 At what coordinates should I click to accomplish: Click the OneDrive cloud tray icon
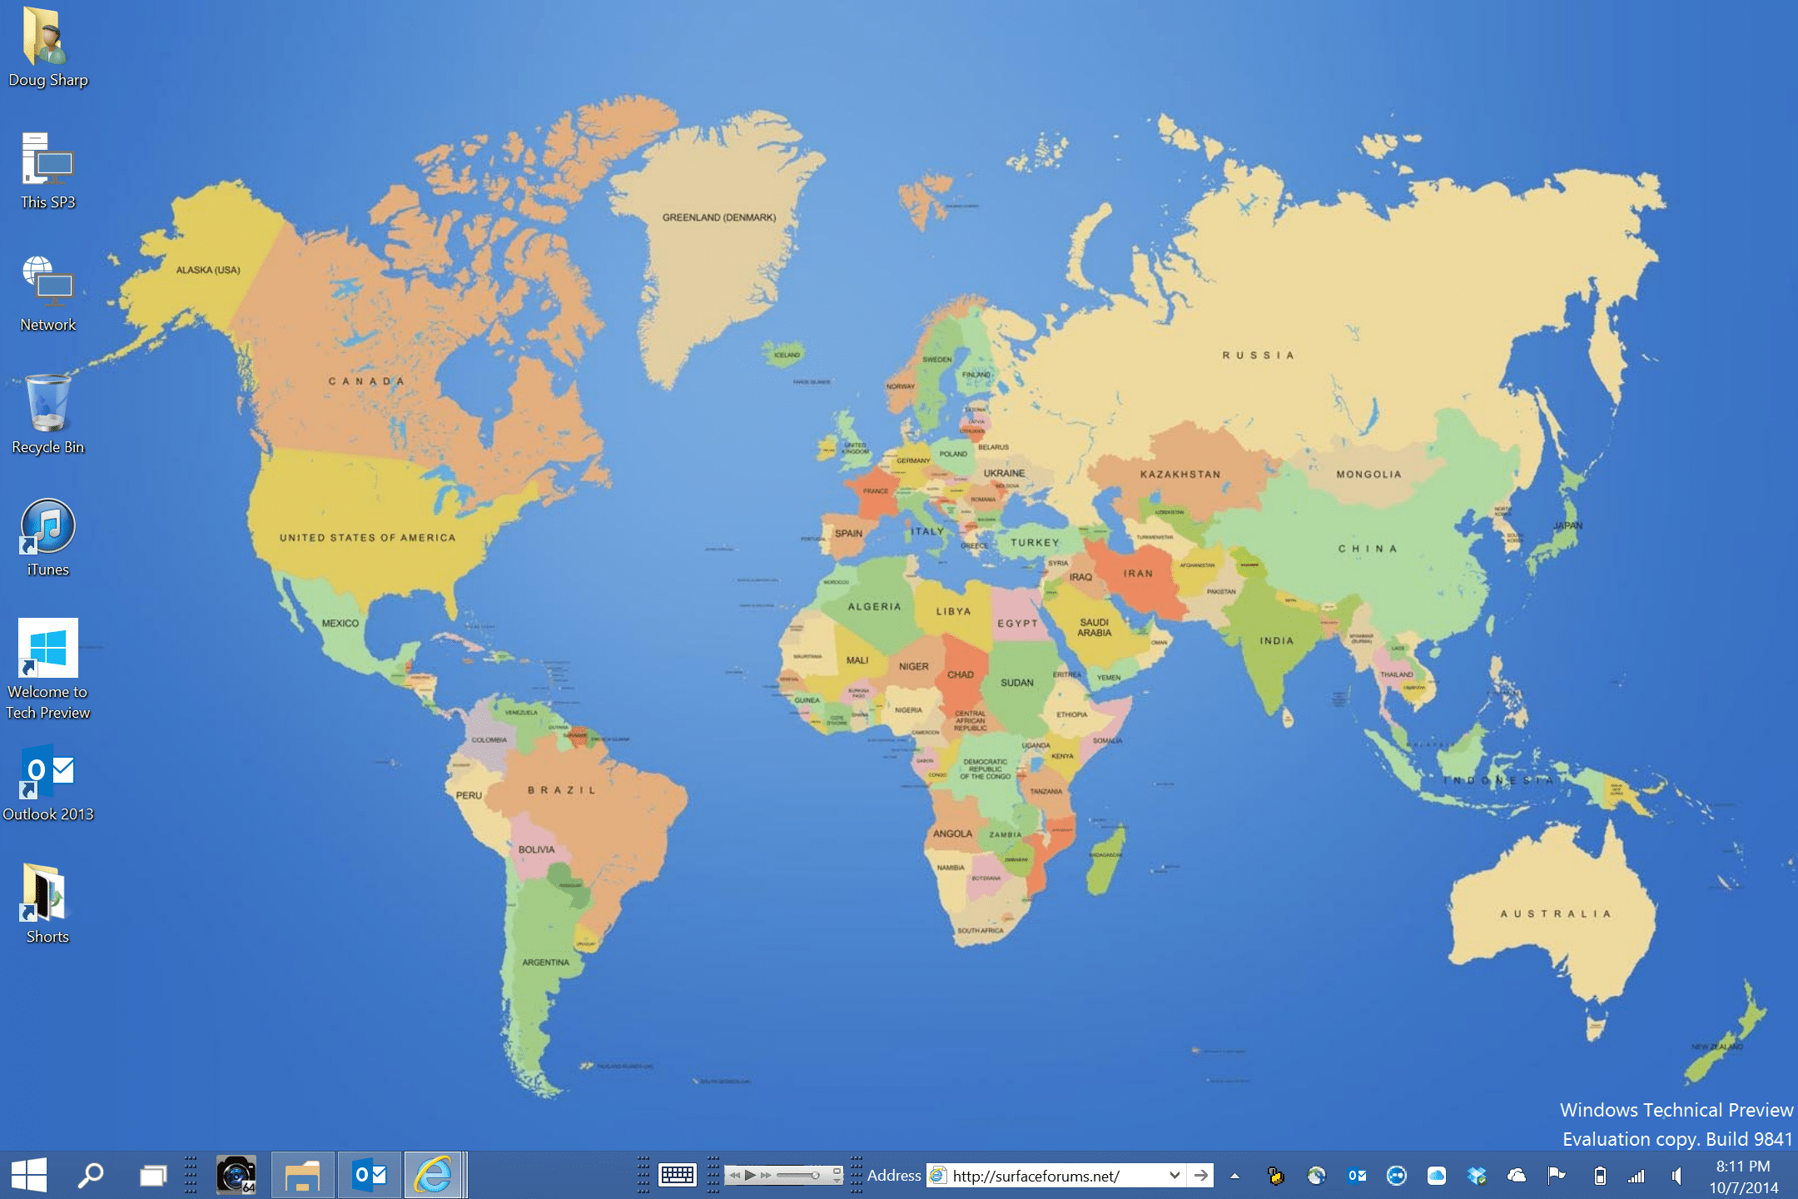point(1517,1176)
